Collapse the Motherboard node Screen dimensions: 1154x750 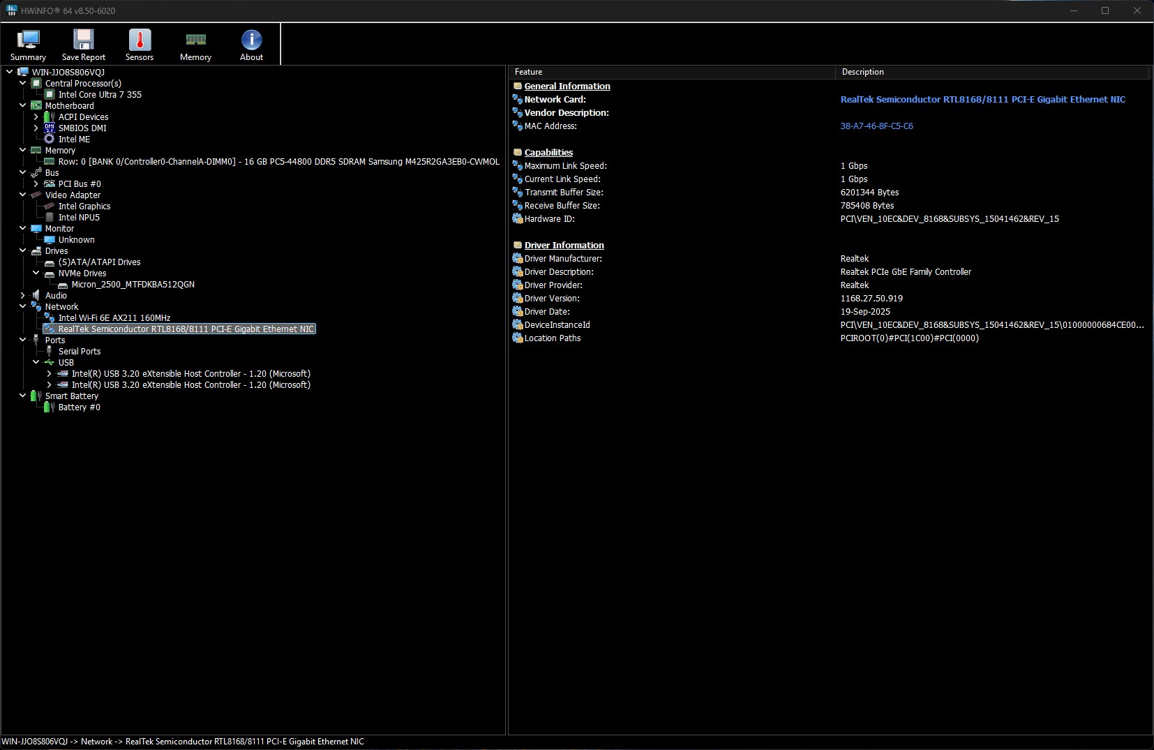point(22,106)
